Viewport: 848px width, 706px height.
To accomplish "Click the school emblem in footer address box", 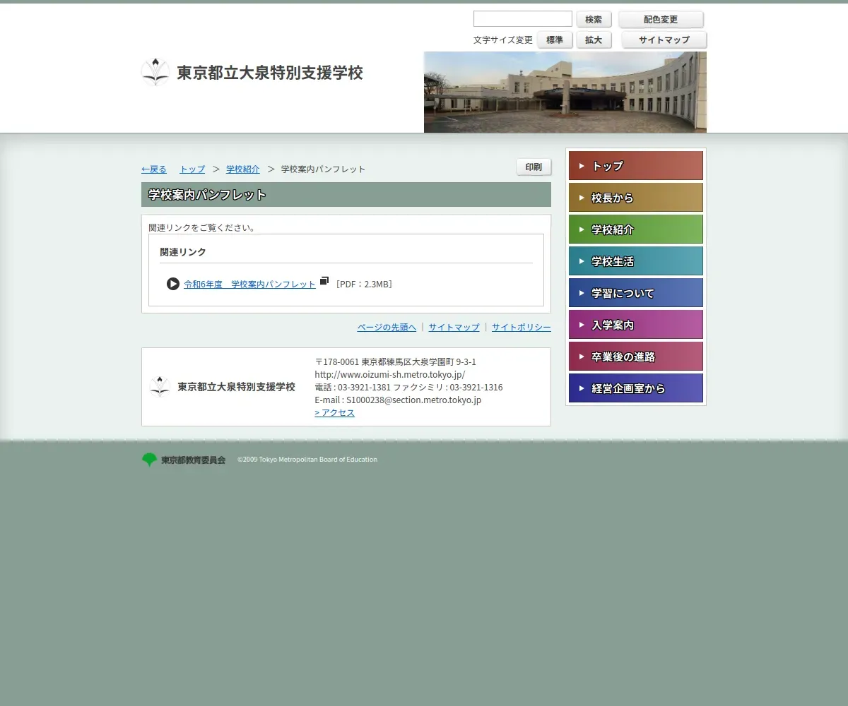I will pos(160,387).
